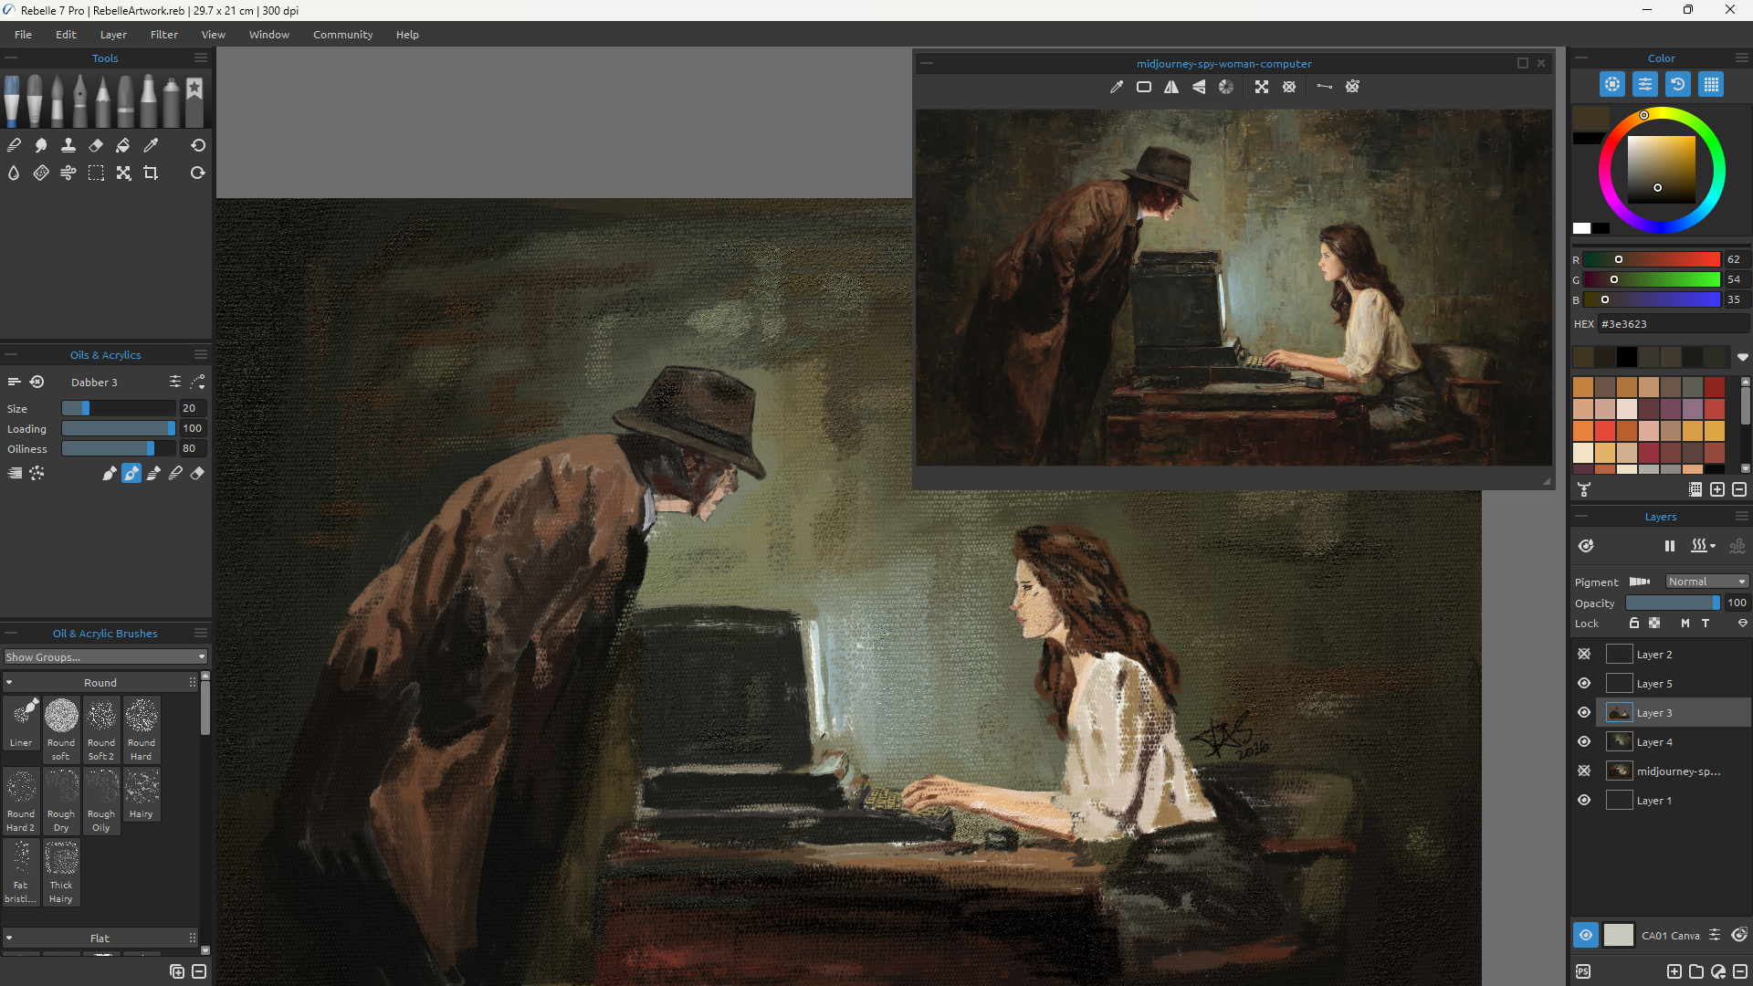This screenshot has width=1753, height=986.
Task: Select the ink pen nib tool
Action: coord(80,100)
